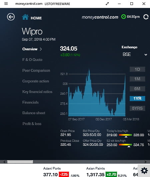Click the 04:30pm time label

click(133, 17)
